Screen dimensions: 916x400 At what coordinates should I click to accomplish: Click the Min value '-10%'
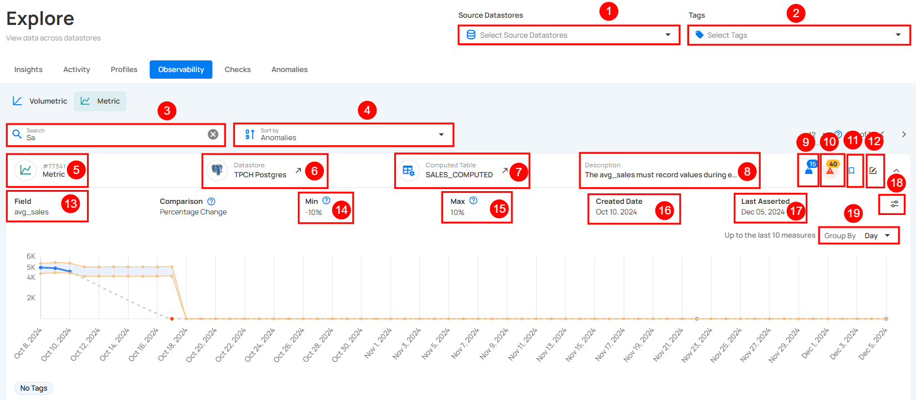[x=313, y=213]
